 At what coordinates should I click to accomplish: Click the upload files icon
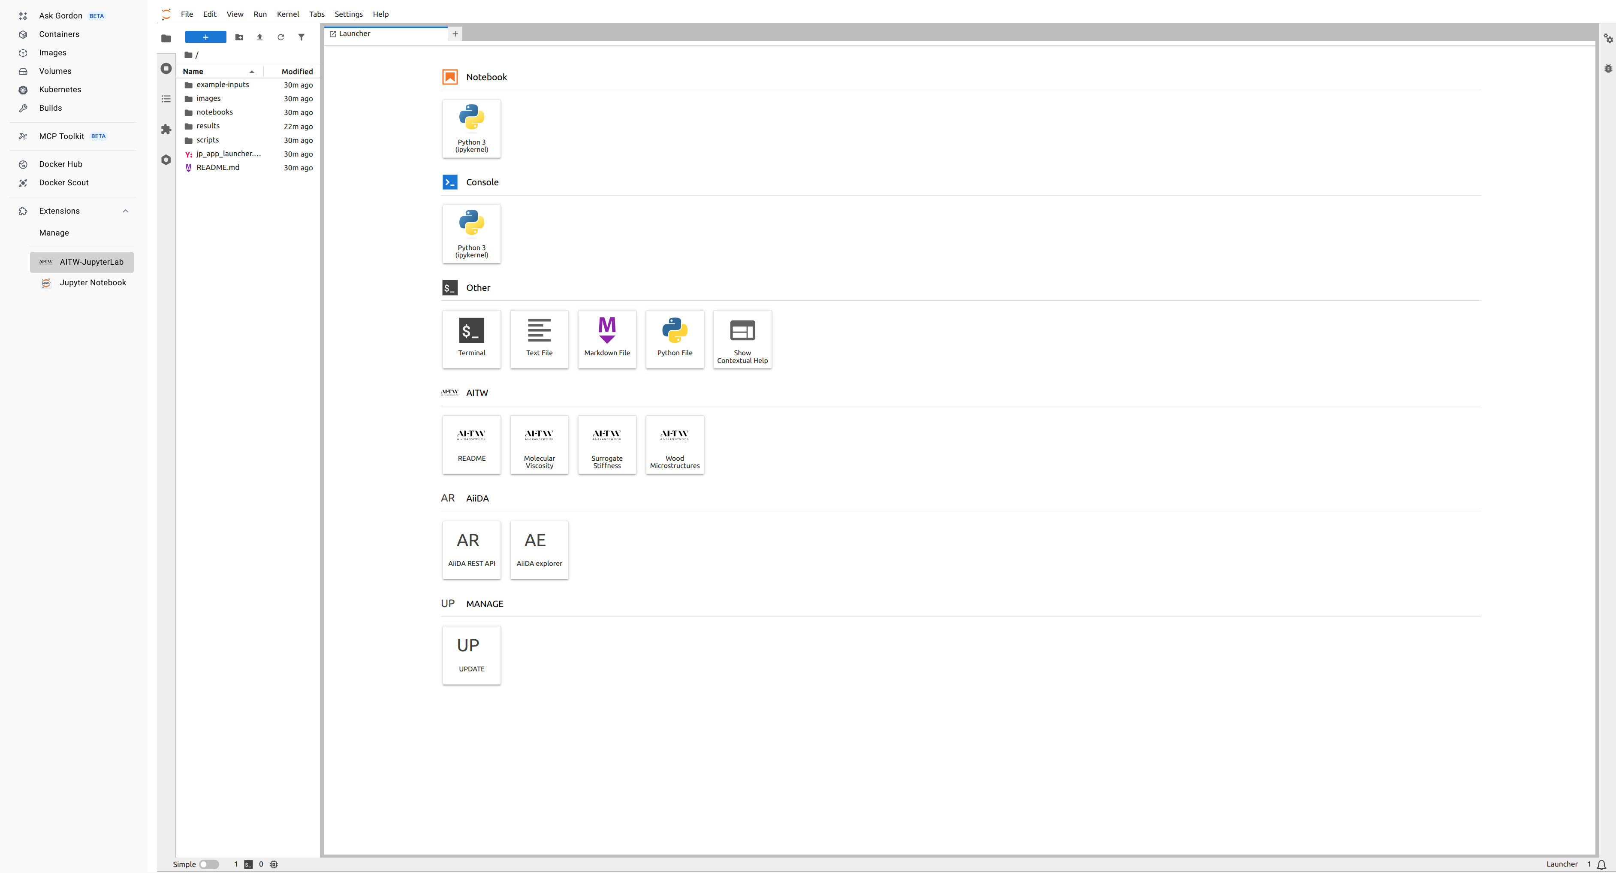[x=260, y=37]
